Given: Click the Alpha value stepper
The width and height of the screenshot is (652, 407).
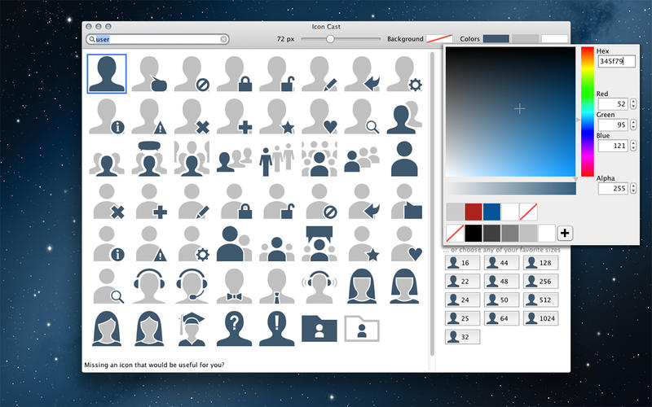Looking at the screenshot, I should point(633,188).
